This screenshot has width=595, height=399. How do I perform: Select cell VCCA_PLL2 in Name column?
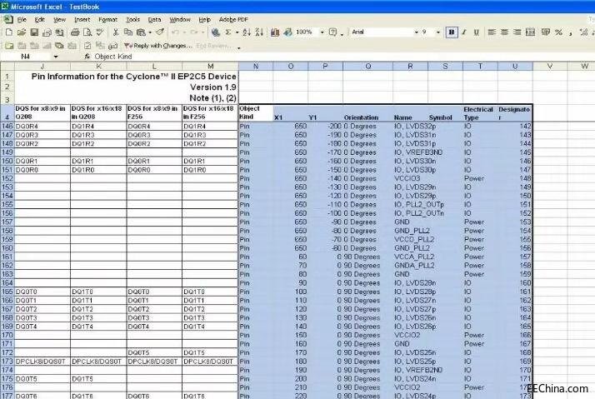point(410,257)
